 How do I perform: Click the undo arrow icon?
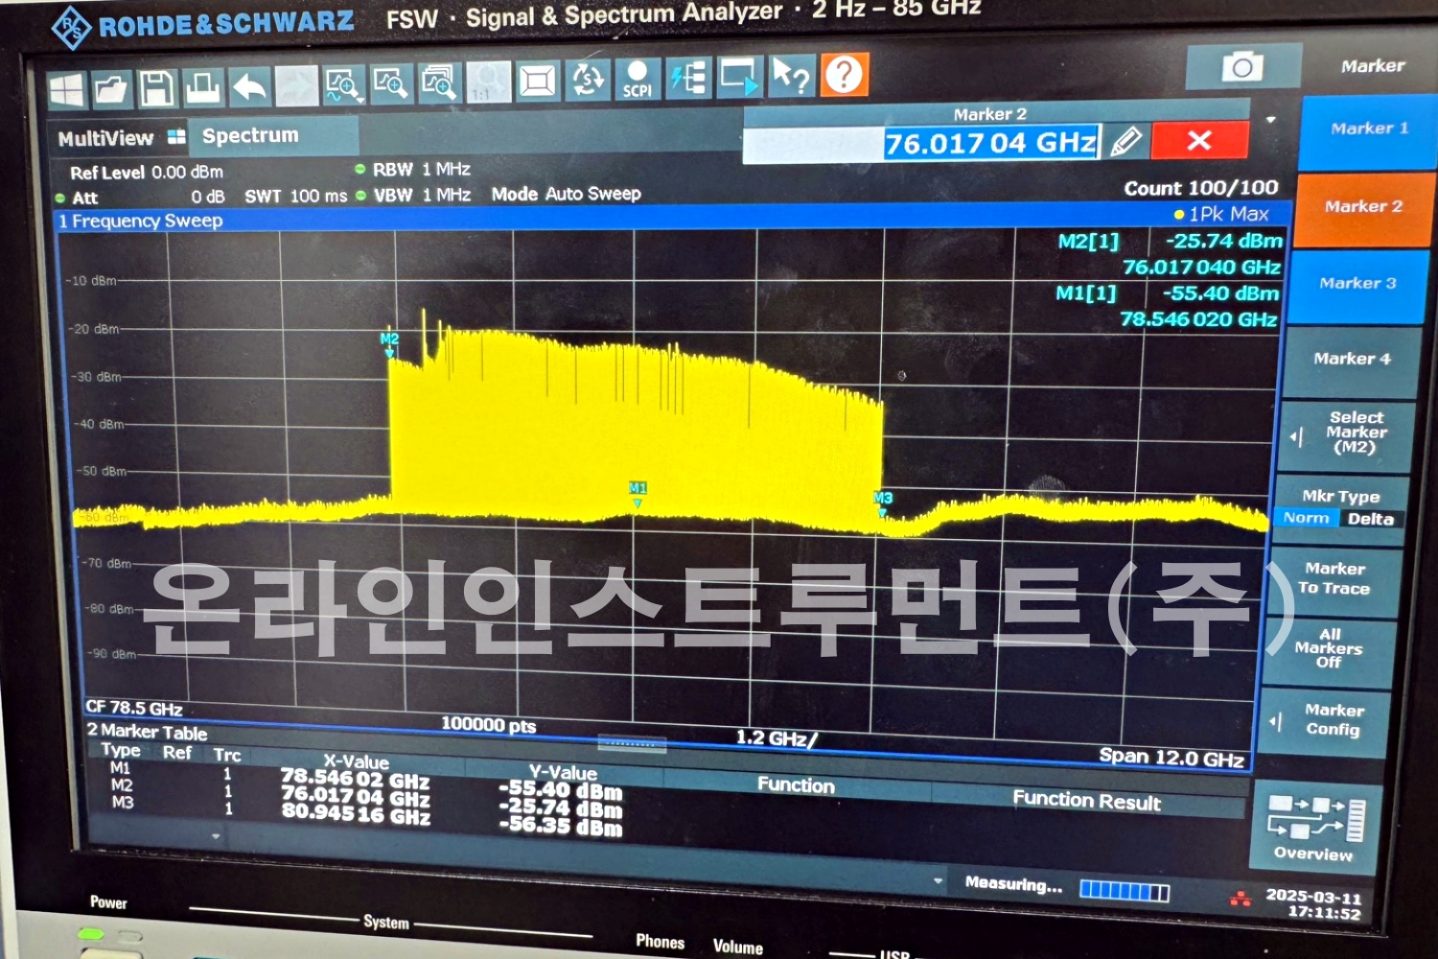coord(249,87)
